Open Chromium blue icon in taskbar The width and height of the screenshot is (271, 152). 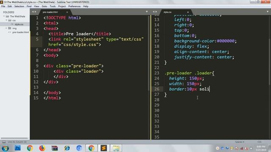[79, 148]
